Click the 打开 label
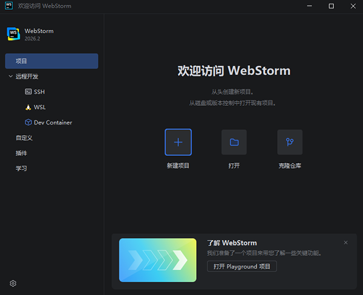The height and width of the screenshot is (295, 363). (x=234, y=166)
